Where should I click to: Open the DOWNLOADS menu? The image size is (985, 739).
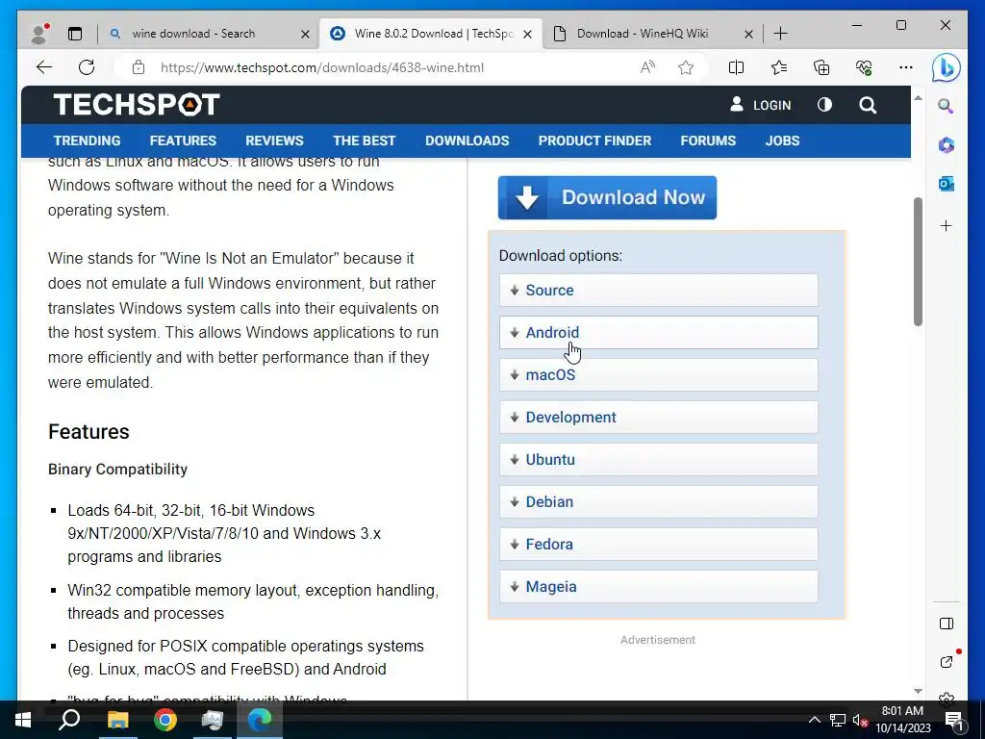(467, 140)
